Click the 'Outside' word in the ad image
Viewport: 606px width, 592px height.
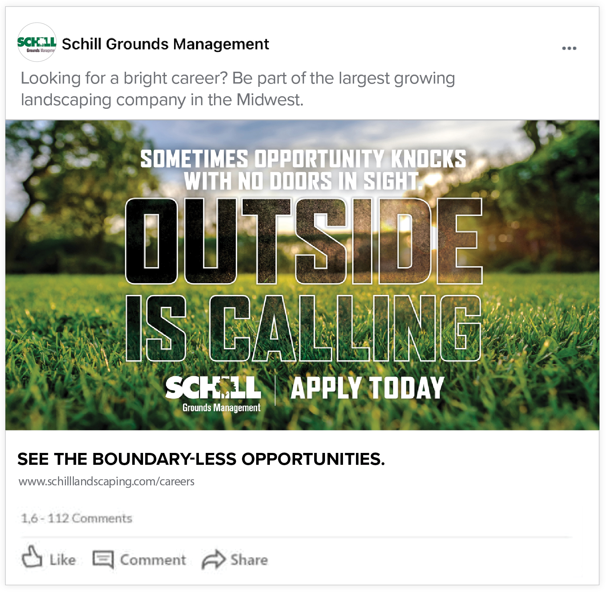pos(303,241)
